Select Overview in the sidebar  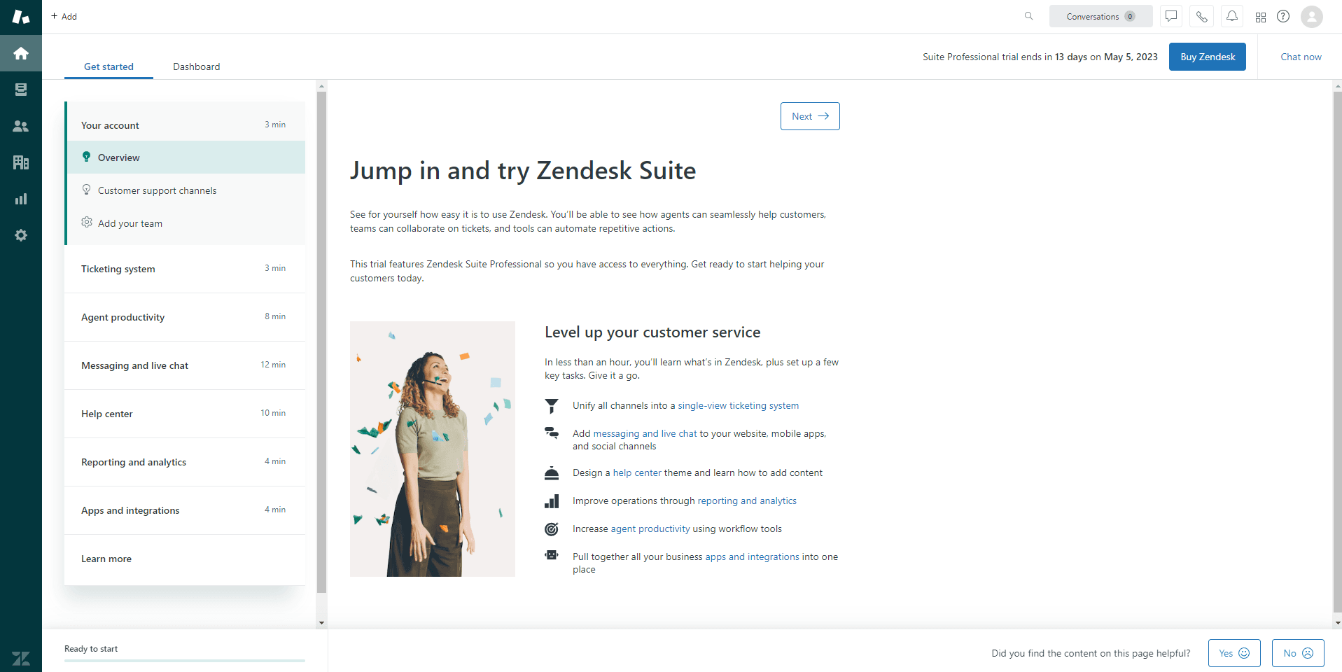(186, 157)
